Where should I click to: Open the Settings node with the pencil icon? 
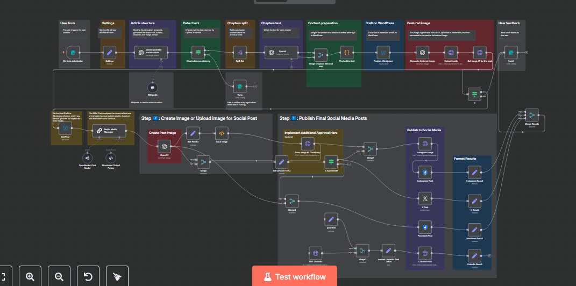110,52
